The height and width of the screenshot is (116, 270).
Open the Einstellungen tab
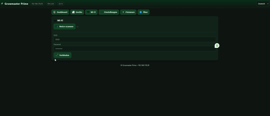pos(109,12)
